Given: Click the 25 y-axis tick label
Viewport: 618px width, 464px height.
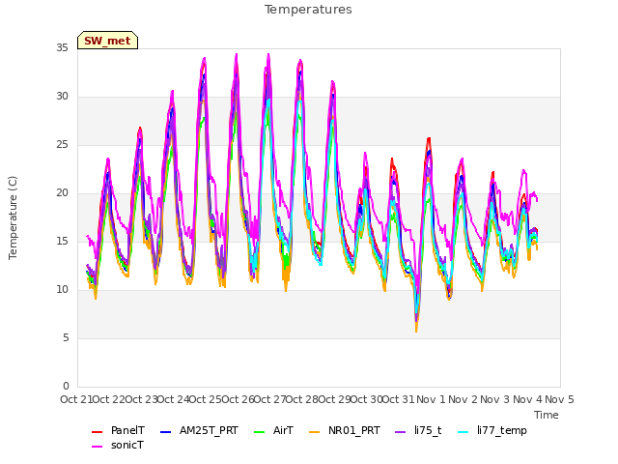Looking at the screenshot, I should coord(62,145).
